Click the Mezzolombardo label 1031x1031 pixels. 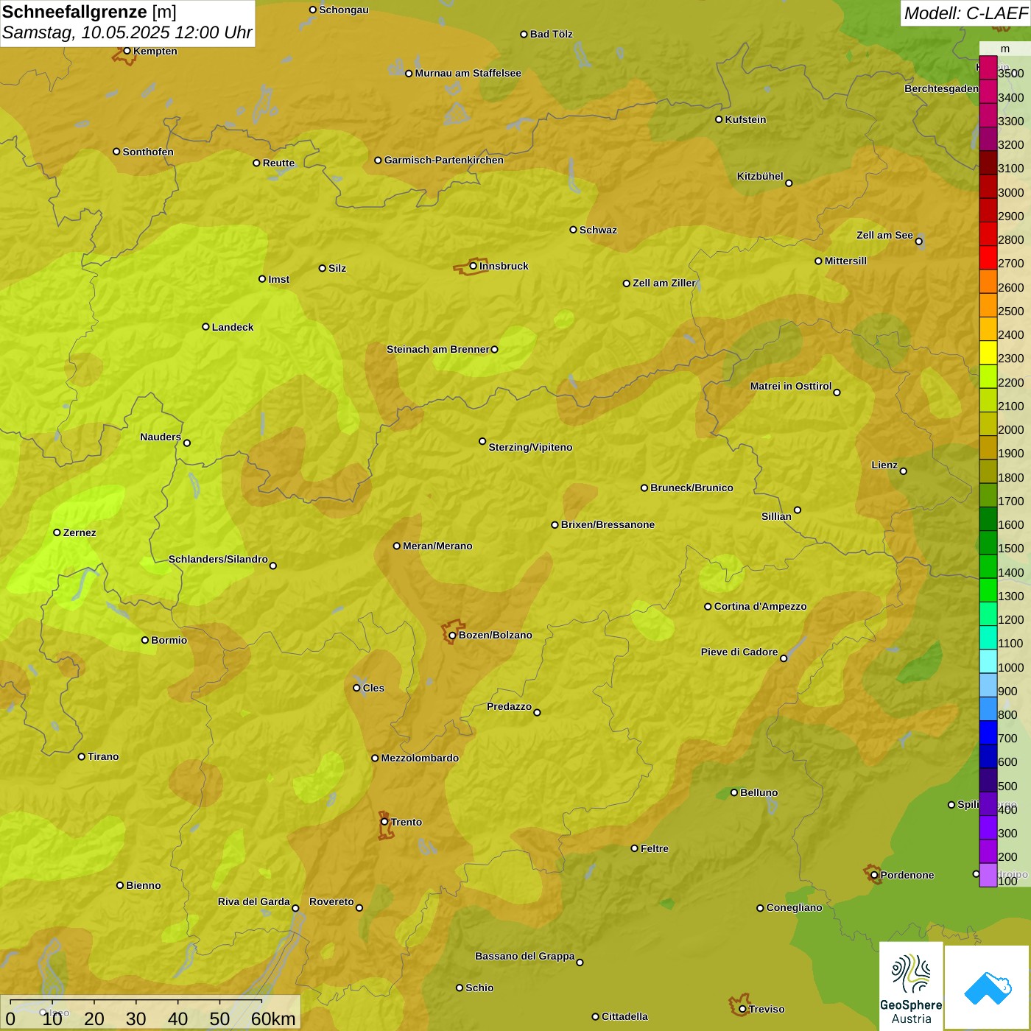(x=420, y=758)
